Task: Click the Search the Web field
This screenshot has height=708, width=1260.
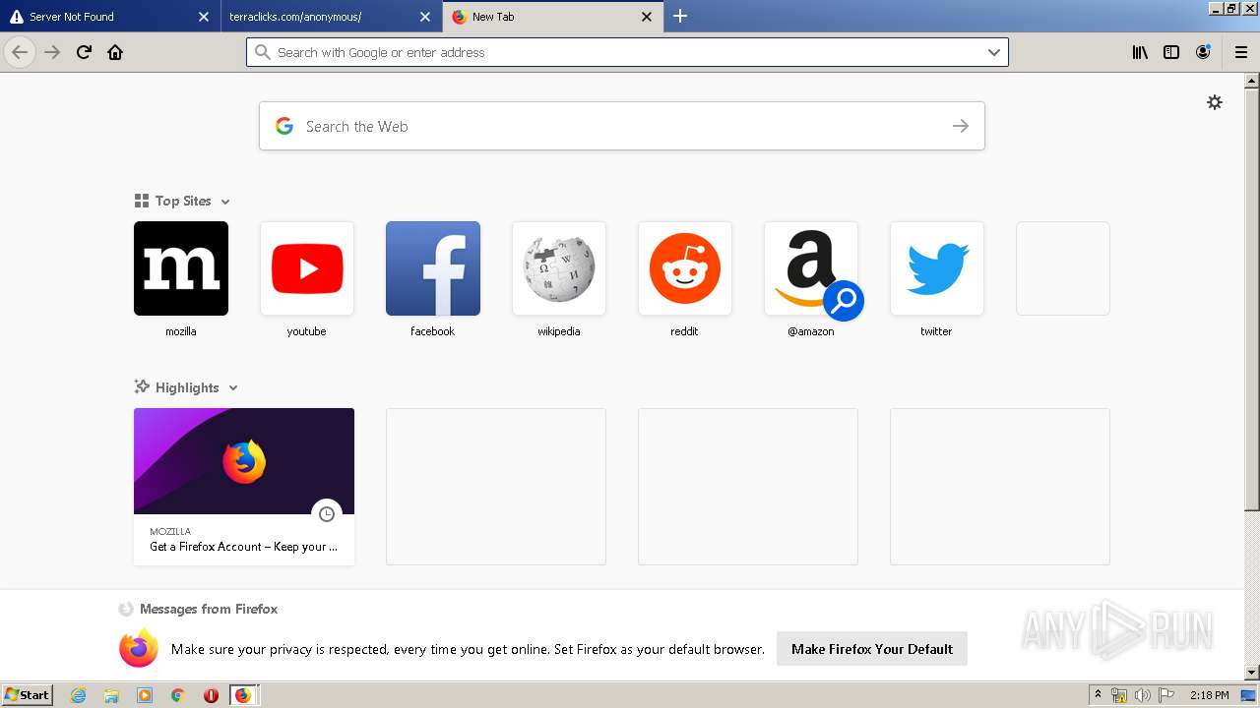Action: tap(622, 126)
